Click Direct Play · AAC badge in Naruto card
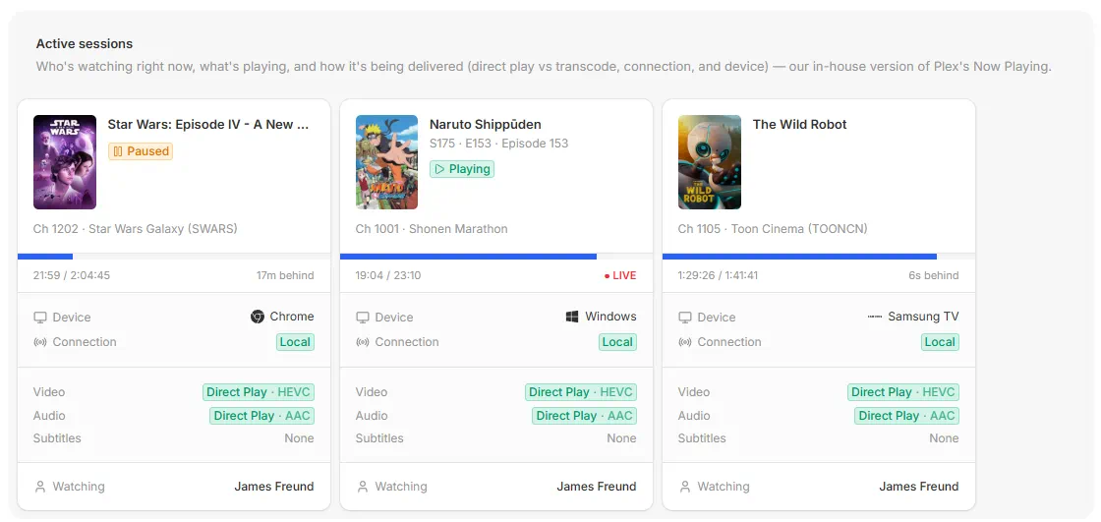The image size is (1101, 522). coord(584,415)
